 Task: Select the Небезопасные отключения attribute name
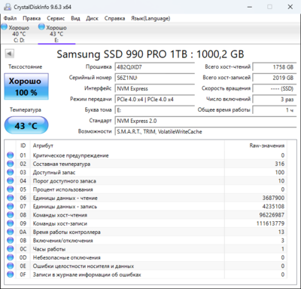coord(67,257)
